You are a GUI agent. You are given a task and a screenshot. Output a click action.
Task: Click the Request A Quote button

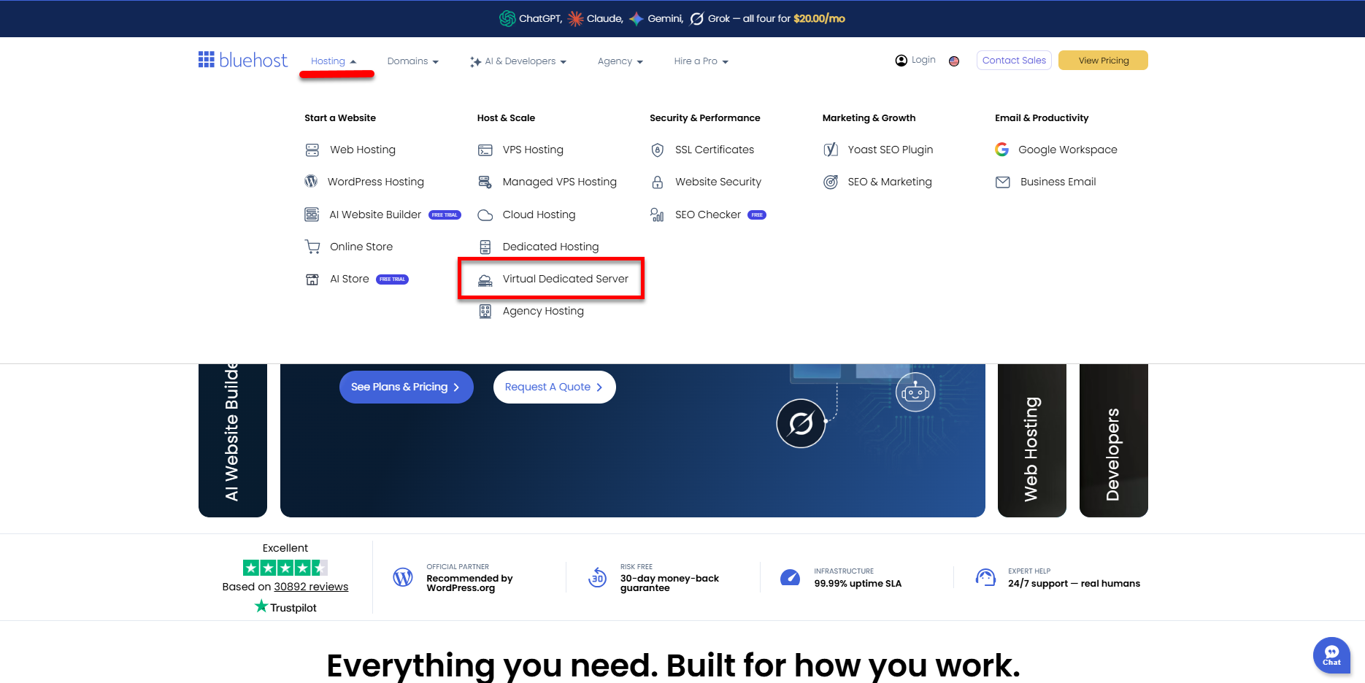tap(555, 387)
